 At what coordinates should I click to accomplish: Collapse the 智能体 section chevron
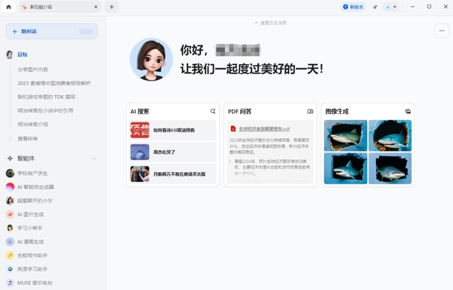(x=94, y=159)
